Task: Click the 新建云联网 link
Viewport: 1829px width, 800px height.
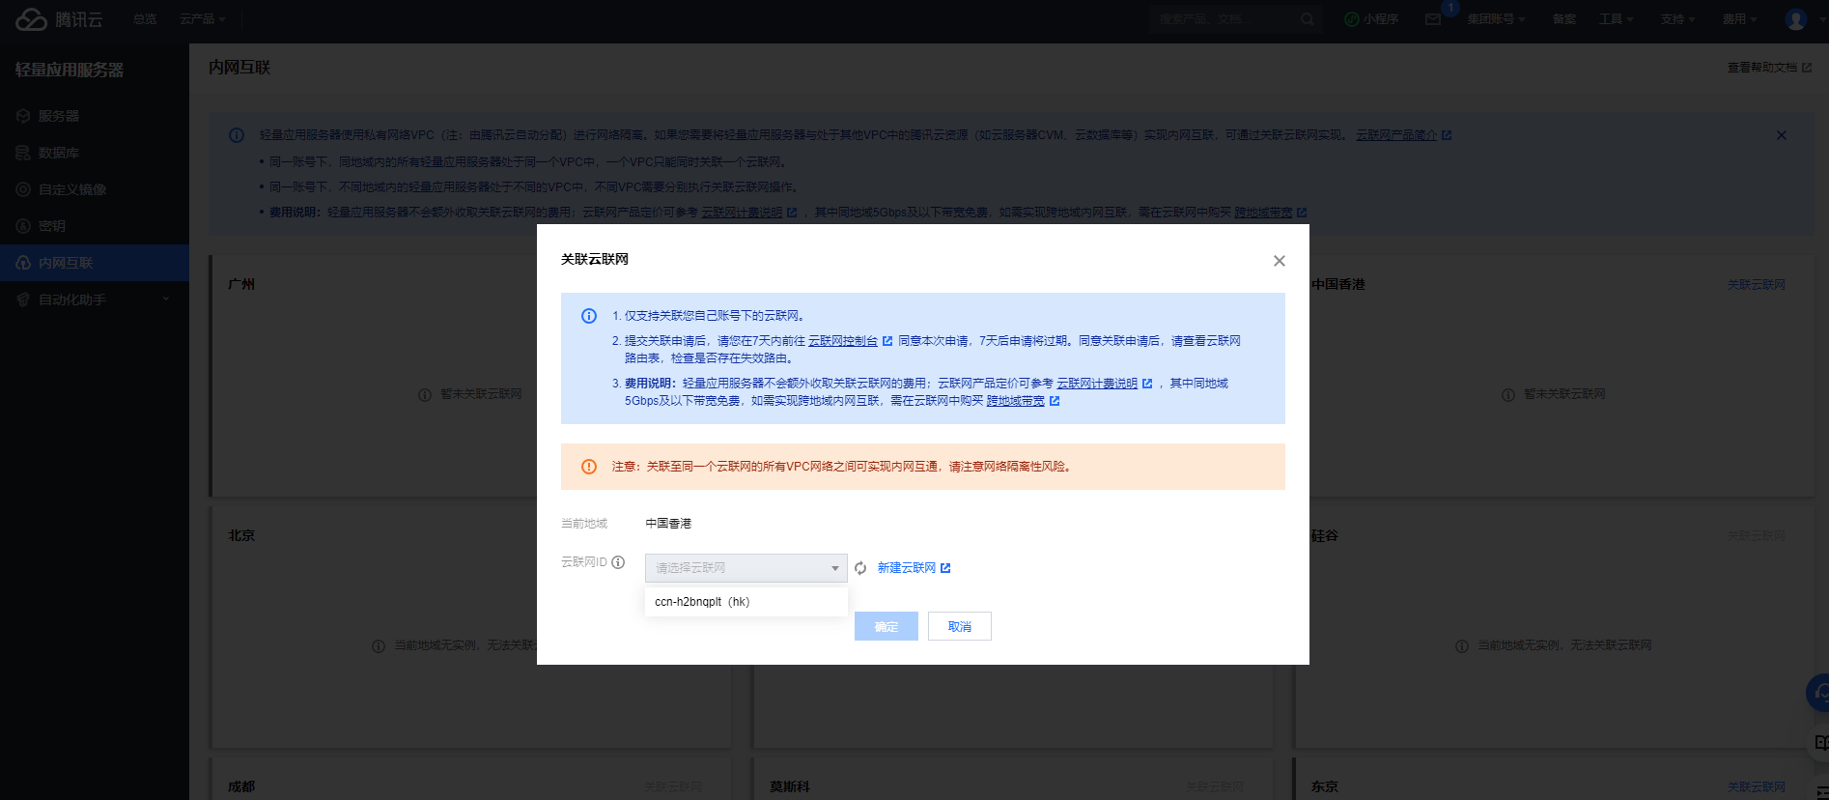Action: pyautogui.click(x=906, y=568)
